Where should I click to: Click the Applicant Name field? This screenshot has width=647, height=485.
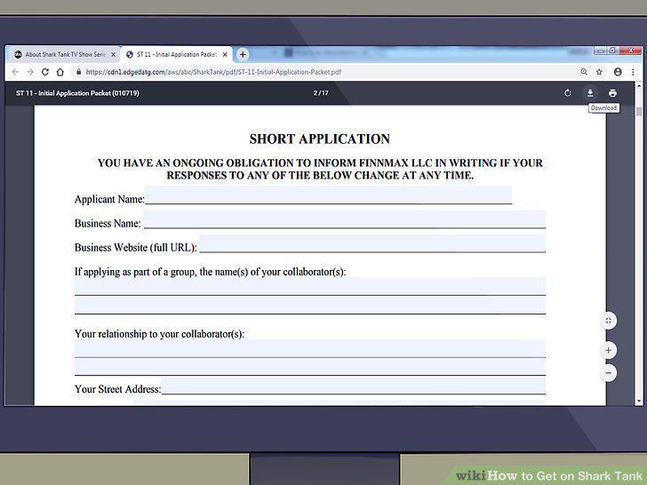tap(329, 195)
